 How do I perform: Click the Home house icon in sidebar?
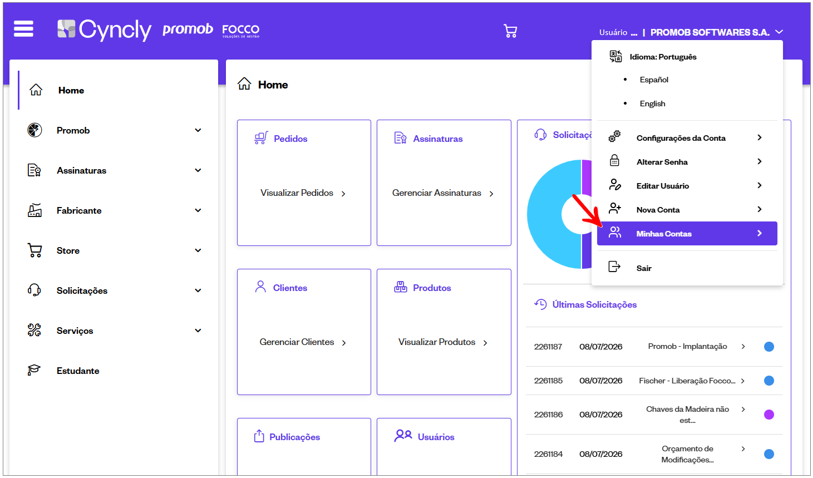36,90
